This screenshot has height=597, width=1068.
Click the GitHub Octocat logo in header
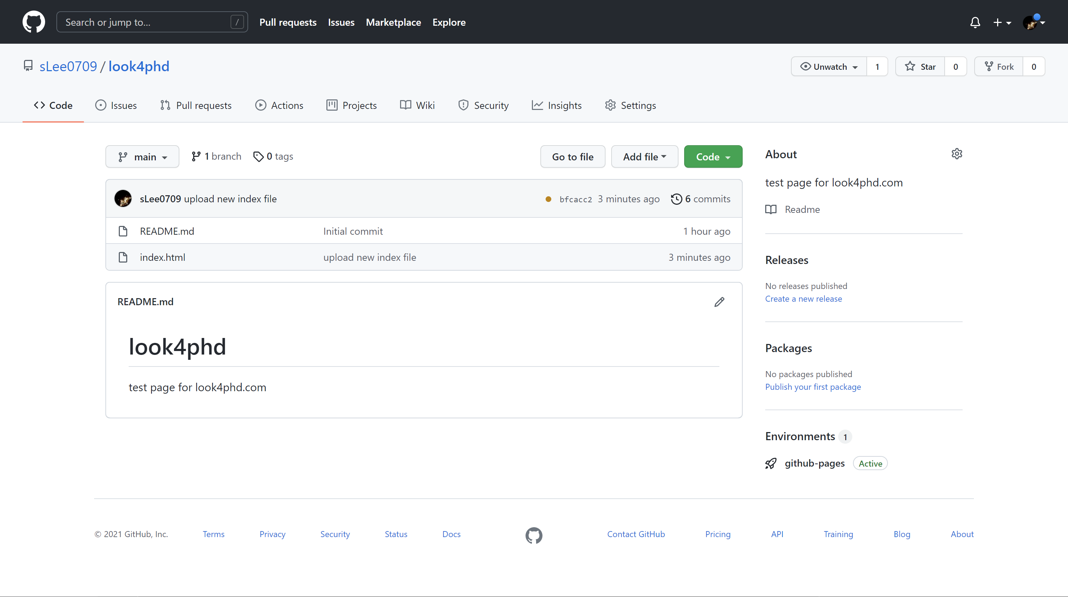click(x=33, y=22)
